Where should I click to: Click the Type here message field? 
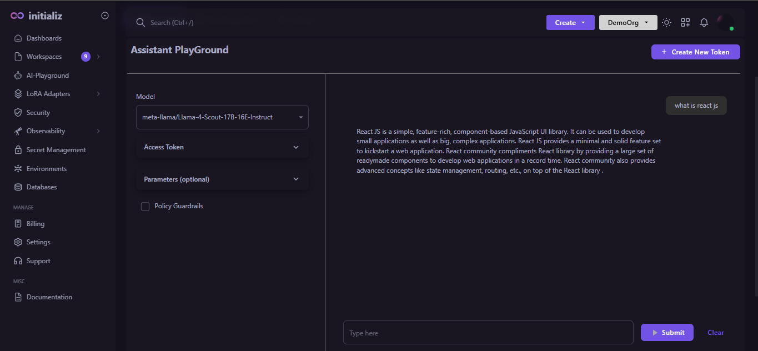point(488,333)
